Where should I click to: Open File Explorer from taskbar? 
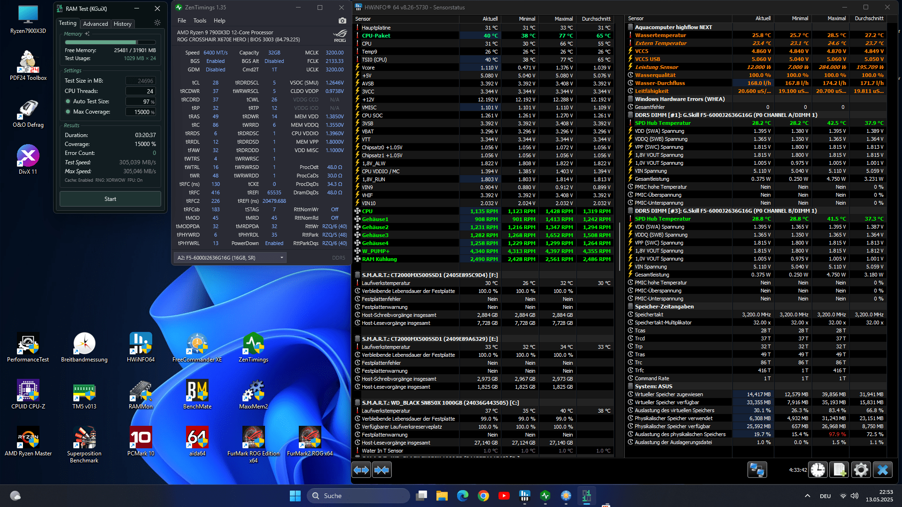coord(442,496)
